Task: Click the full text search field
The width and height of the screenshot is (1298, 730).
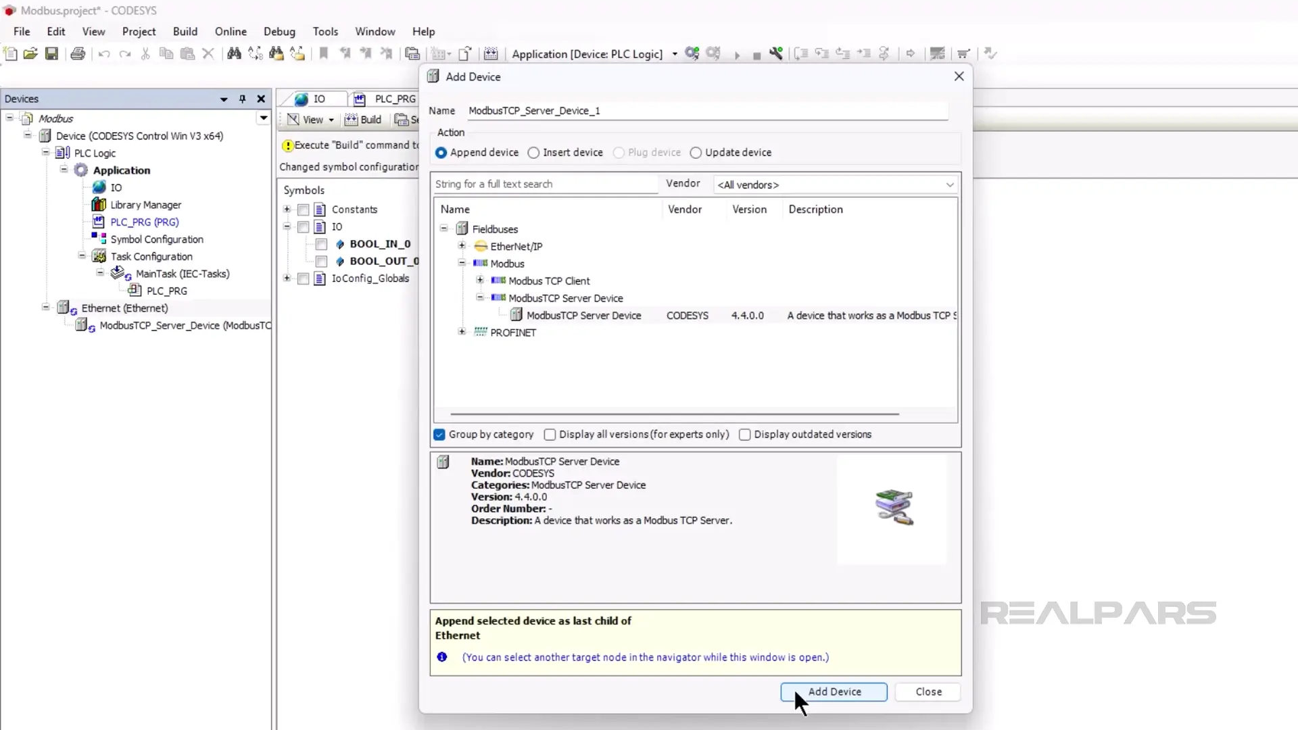Action: (x=545, y=184)
